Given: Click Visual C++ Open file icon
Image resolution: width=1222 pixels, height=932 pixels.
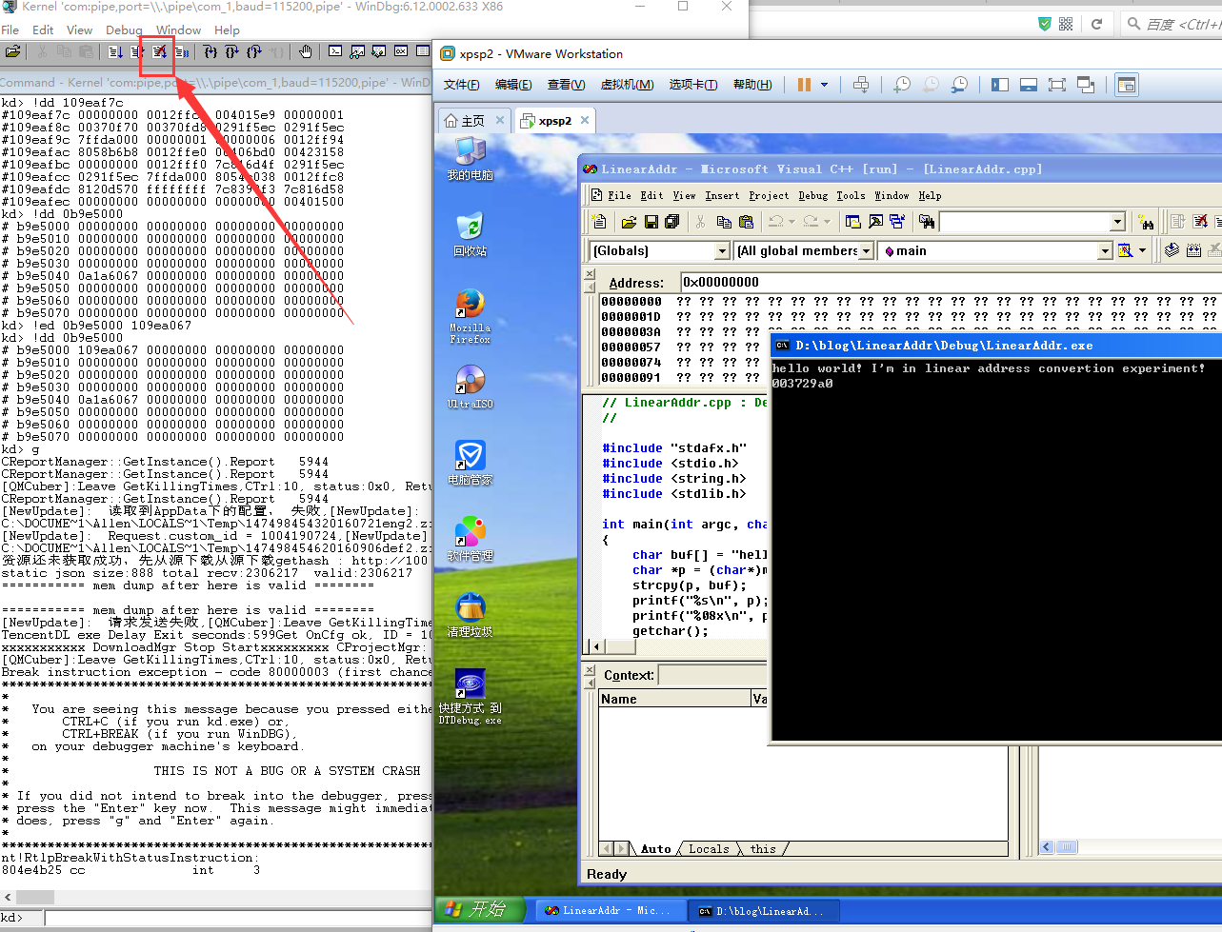Looking at the screenshot, I should [x=629, y=222].
